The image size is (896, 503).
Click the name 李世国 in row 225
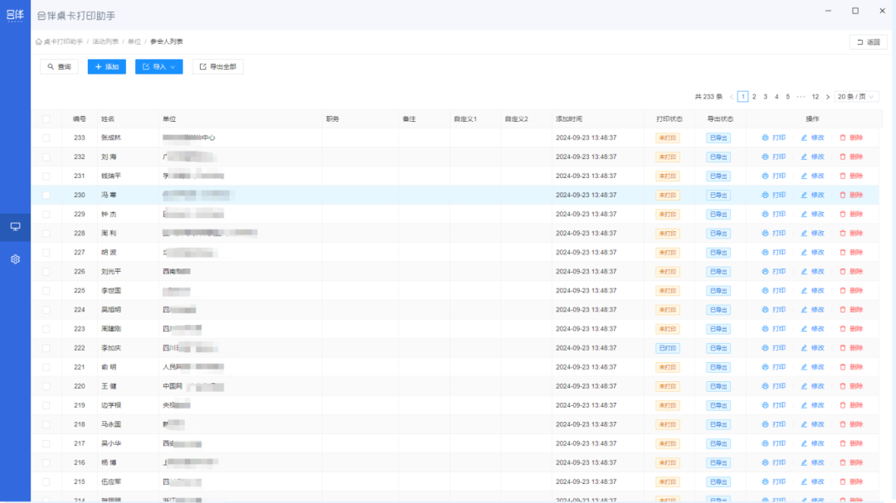click(111, 291)
